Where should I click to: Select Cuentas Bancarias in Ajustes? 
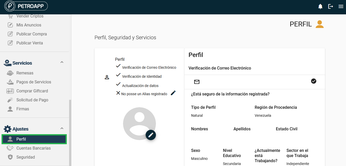(33, 148)
